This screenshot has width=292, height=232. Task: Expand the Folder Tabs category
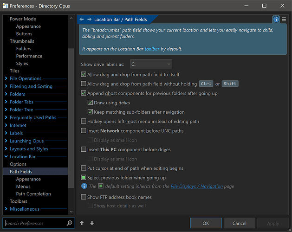[6, 102]
